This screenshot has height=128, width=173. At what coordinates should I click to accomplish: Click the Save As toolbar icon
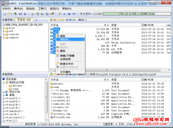[25, 14]
